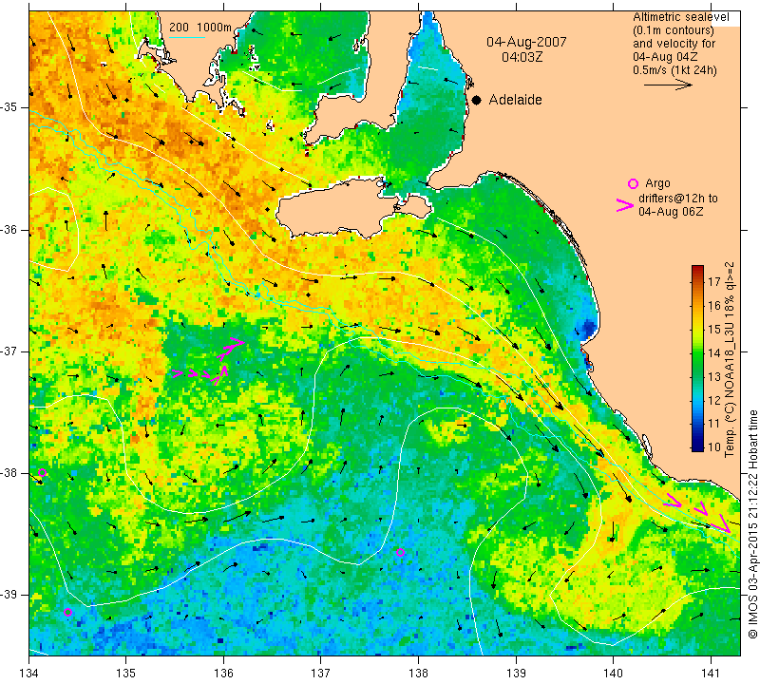Click the magenta drifter legend arrowhead
This screenshot has width=760, height=684.
(x=625, y=205)
